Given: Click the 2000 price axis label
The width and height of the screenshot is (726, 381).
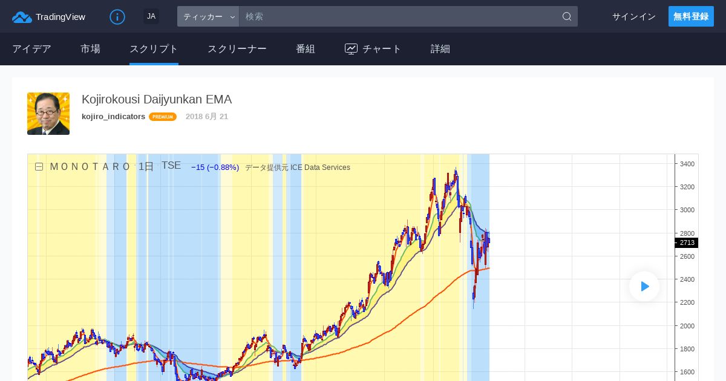Looking at the screenshot, I should [x=687, y=326].
